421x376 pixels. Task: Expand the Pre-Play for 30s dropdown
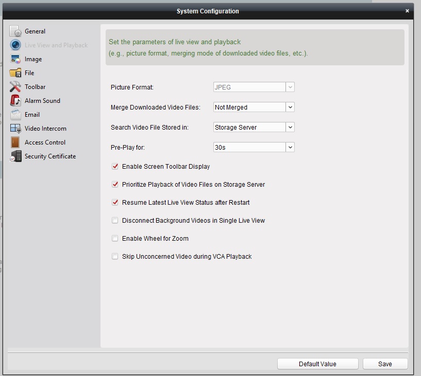pos(290,147)
